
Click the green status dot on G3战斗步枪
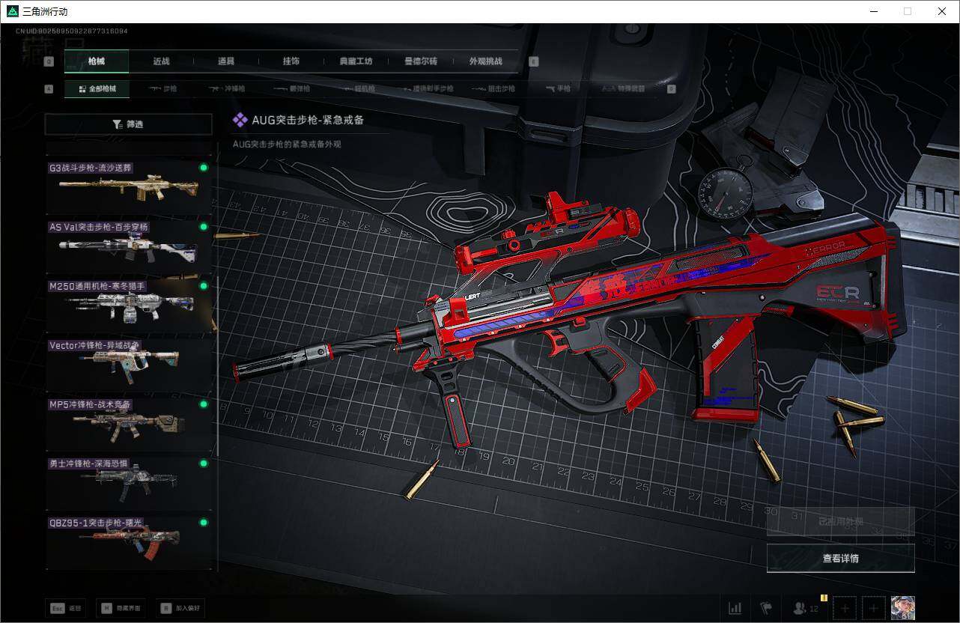[203, 168]
